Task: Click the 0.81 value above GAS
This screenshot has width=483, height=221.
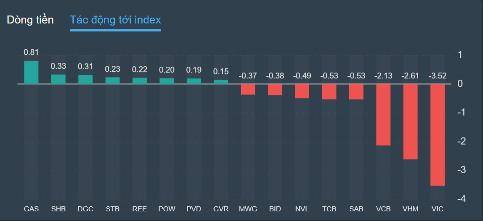Action: point(31,52)
